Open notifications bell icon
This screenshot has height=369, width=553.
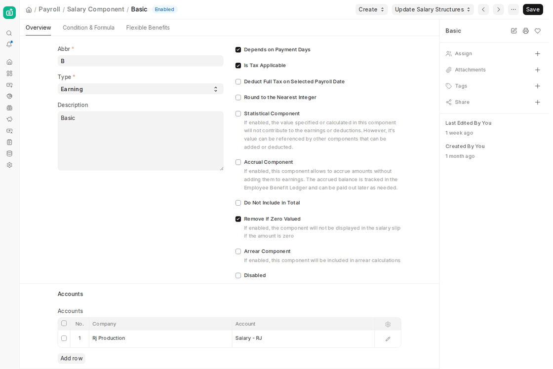coord(9,44)
